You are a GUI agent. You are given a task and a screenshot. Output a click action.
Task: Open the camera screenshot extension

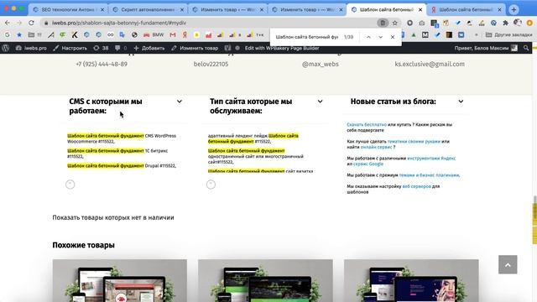pos(421,23)
